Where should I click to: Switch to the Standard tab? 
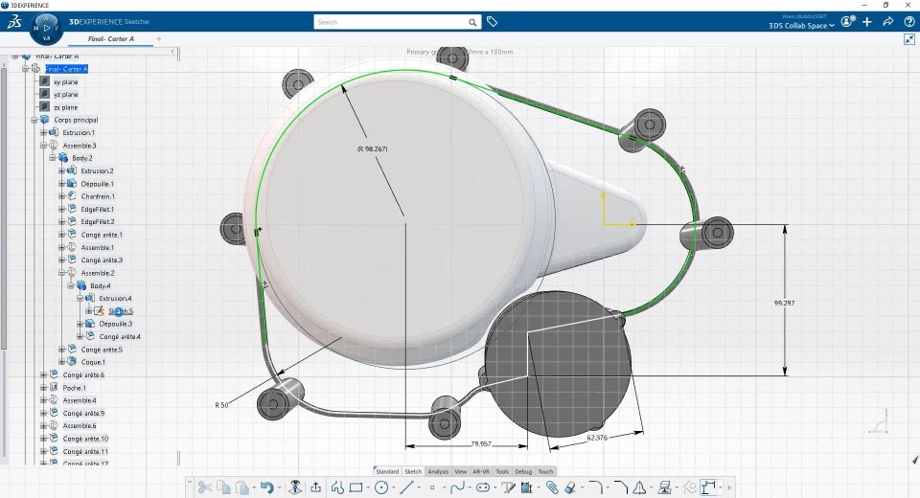coord(387,471)
